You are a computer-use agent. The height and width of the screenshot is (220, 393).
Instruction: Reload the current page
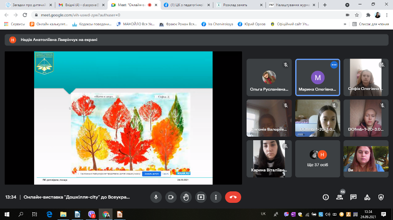25,15
